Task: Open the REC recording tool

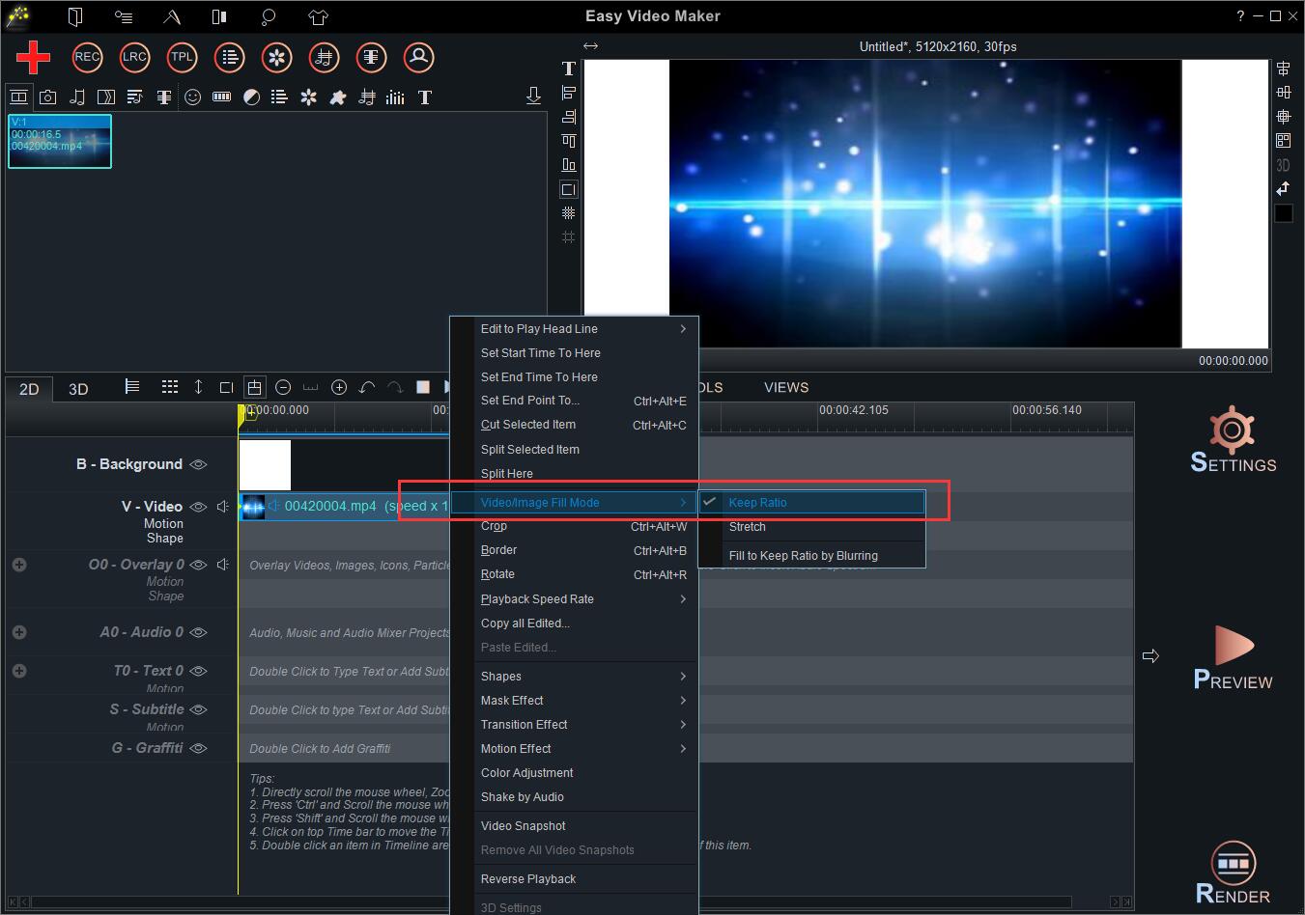Action: (87, 57)
